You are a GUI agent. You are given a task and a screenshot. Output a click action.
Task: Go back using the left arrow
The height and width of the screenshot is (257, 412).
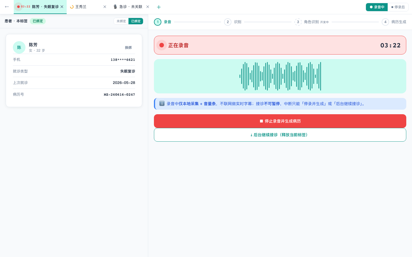tap(7, 7)
